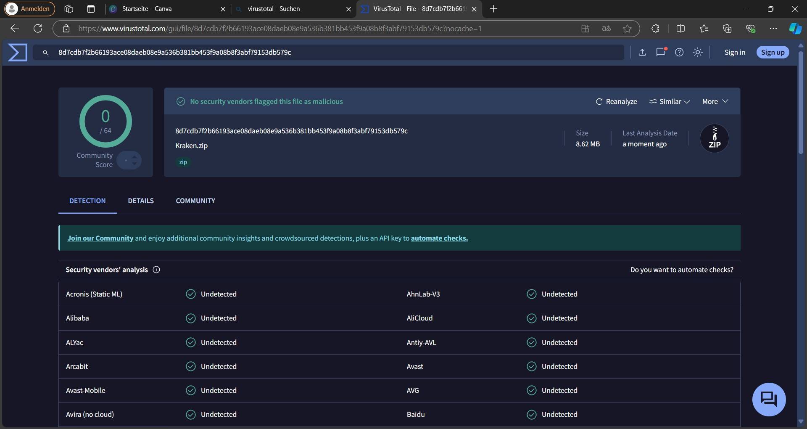Image resolution: width=807 pixels, height=429 pixels.
Task: Click the site lock icon in address bar
Action: [x=66, y=29]
